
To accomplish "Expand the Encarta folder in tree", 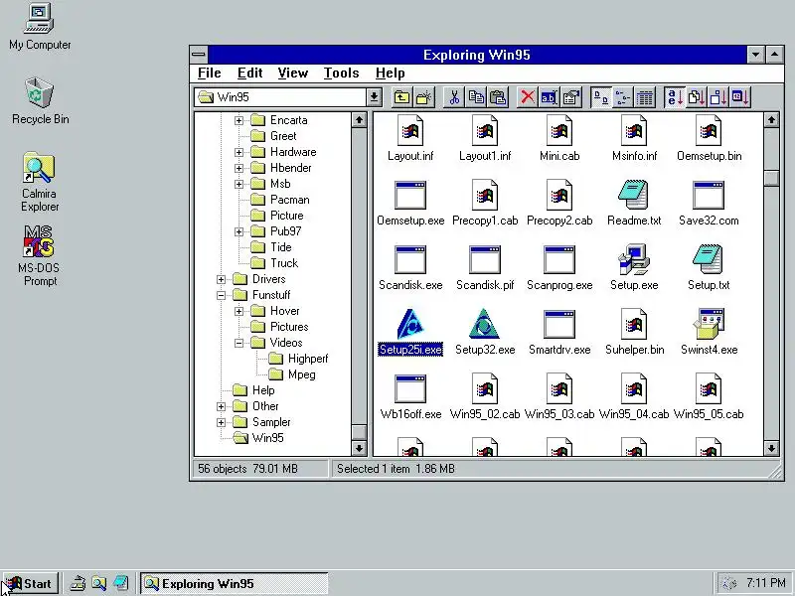I will 238,120.
